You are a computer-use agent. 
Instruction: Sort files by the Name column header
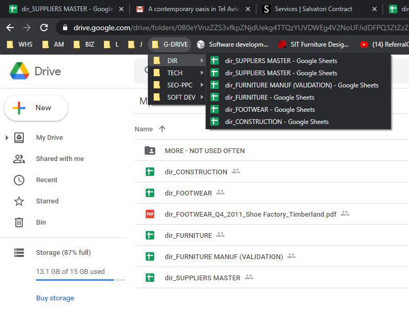pos(144,129)
